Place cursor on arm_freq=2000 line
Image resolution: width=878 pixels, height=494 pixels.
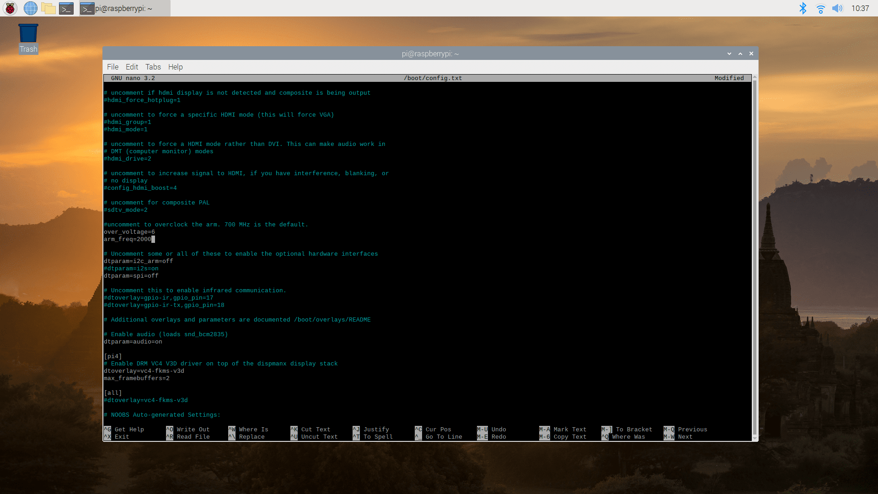pos(128,239)
